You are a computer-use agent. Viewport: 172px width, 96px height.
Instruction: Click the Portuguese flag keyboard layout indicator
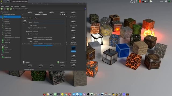point(139,1)
